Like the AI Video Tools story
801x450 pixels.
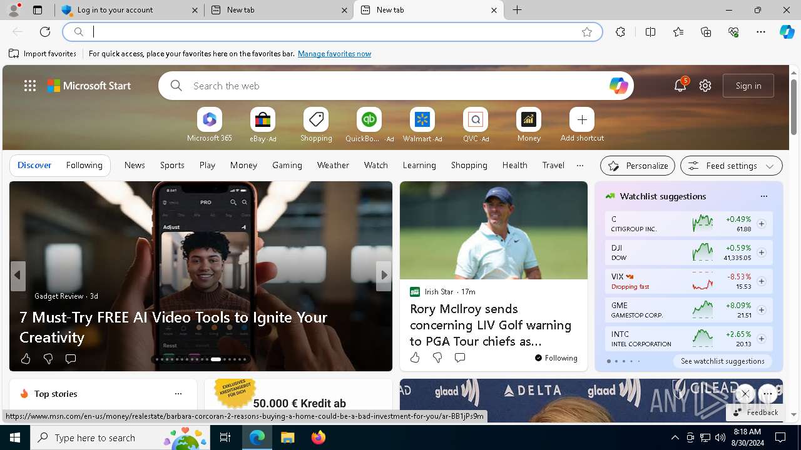pyautogui.click(x=26, y=359)
